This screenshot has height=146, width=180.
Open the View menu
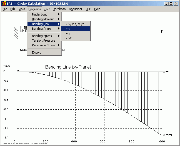(22, 9)
